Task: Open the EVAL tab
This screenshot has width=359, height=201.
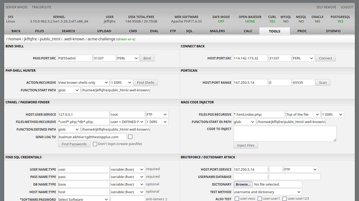Action: 154,31
